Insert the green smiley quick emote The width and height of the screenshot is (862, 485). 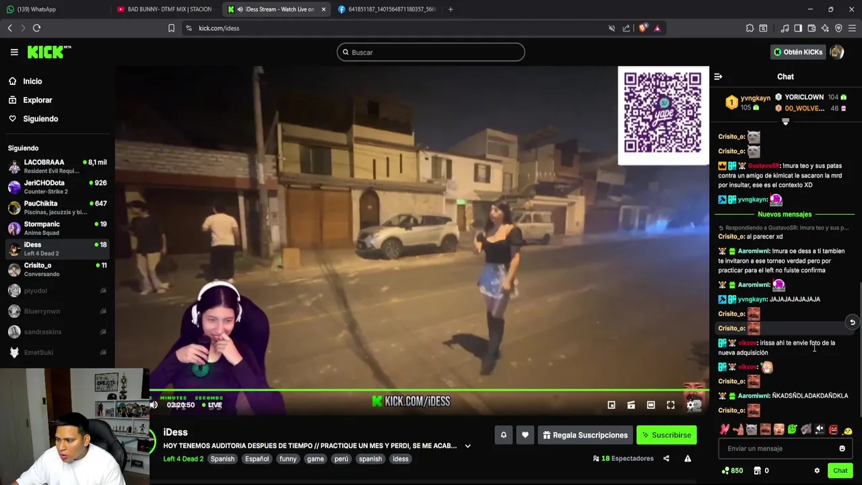[x=793, y=430]
